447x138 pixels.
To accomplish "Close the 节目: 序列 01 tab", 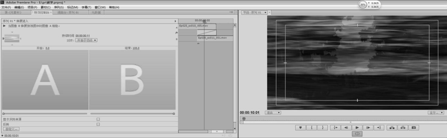I will click(x=269, y=12).
